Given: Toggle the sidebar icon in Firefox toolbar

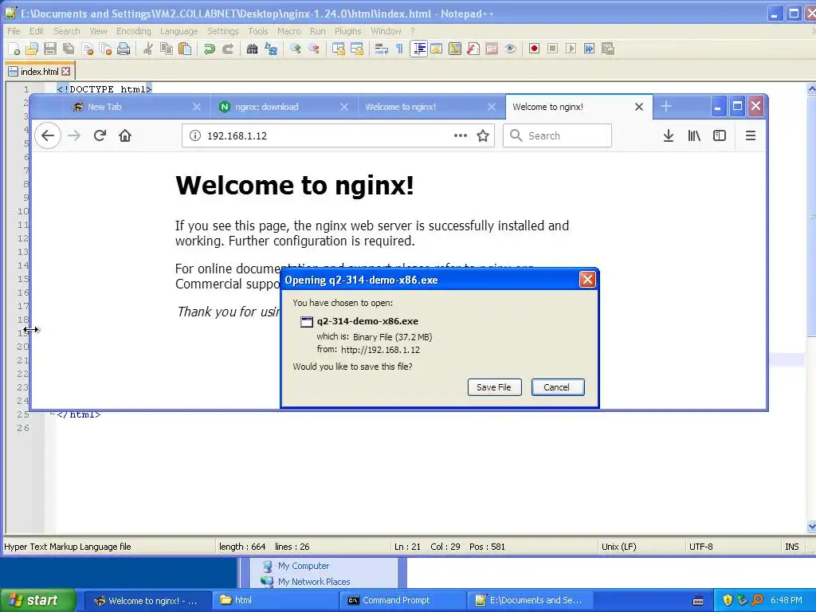Looking at the screenshot, I should [720, 135].
